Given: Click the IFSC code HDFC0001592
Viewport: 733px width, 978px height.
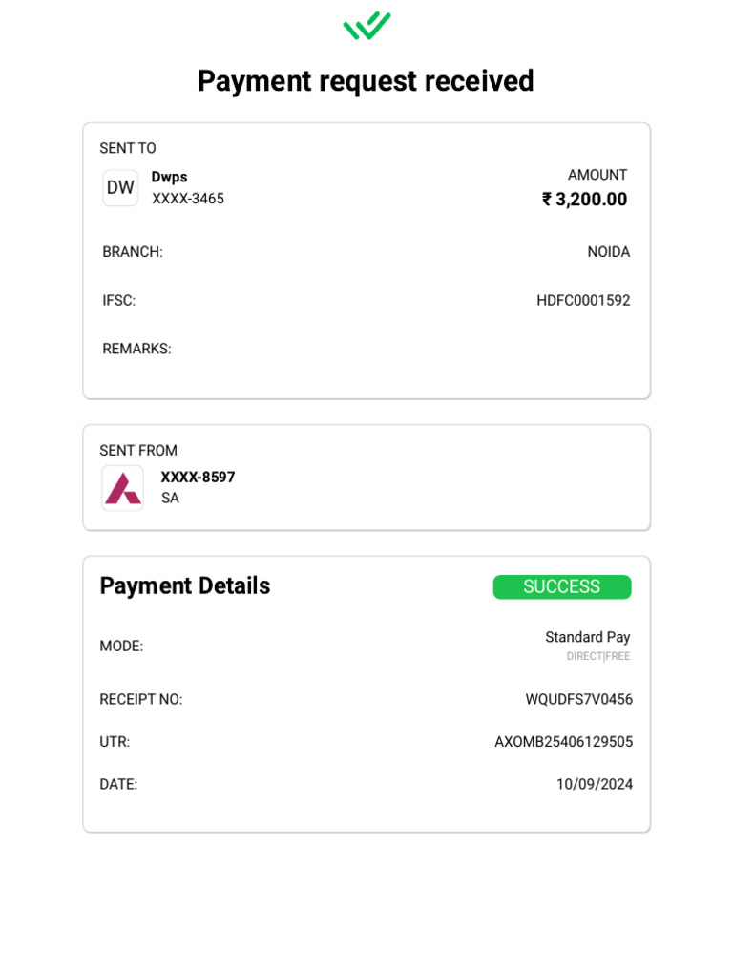Looking at the screenshot, I should tap(583, 300).
